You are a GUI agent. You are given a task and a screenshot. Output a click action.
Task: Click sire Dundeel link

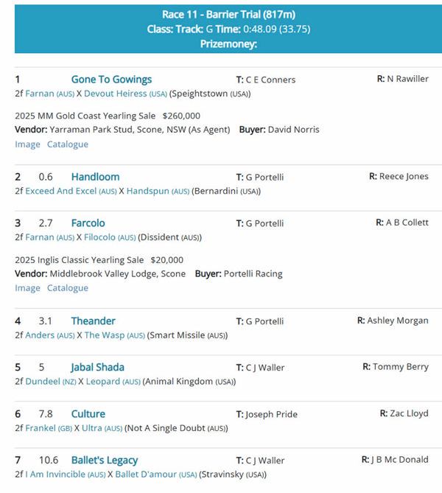[43, 382]
